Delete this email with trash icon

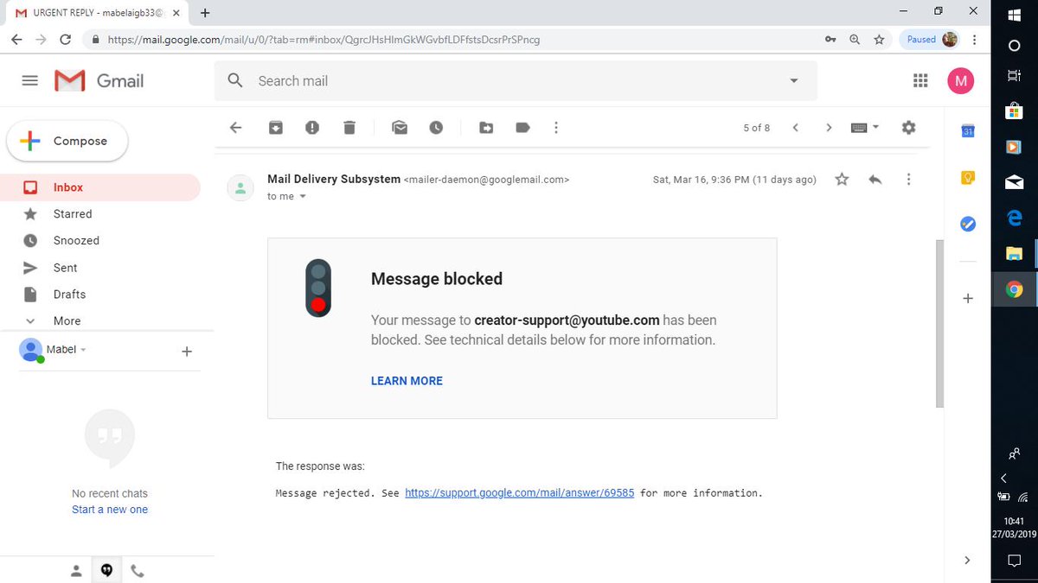pos(349,127)
